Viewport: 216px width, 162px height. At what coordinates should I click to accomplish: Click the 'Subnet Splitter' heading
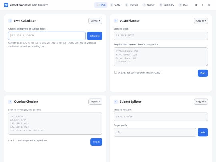130,102
